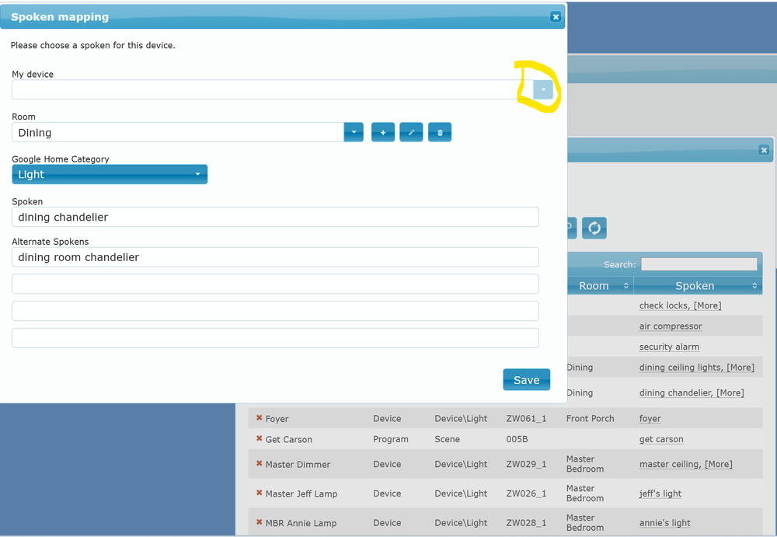Click the Search box above the table
Image resolution: width=777 pixels, height=537 pixels.
[x=699, y=264]
